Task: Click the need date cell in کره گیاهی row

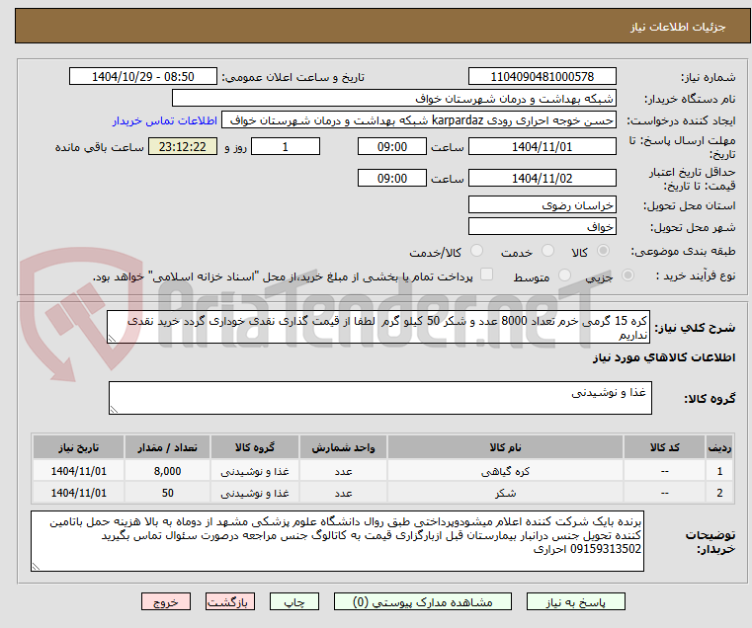Action: click(x=79, y=471)
